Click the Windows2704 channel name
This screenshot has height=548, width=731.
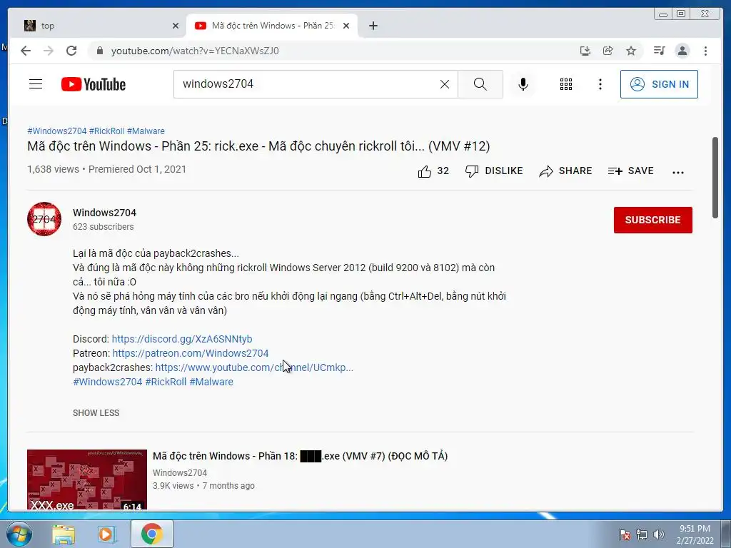coord(104,213)
